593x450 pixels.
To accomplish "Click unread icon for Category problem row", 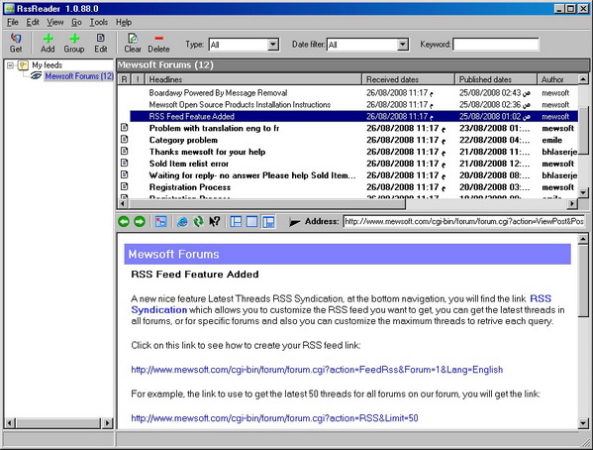I will click(124, 140).
